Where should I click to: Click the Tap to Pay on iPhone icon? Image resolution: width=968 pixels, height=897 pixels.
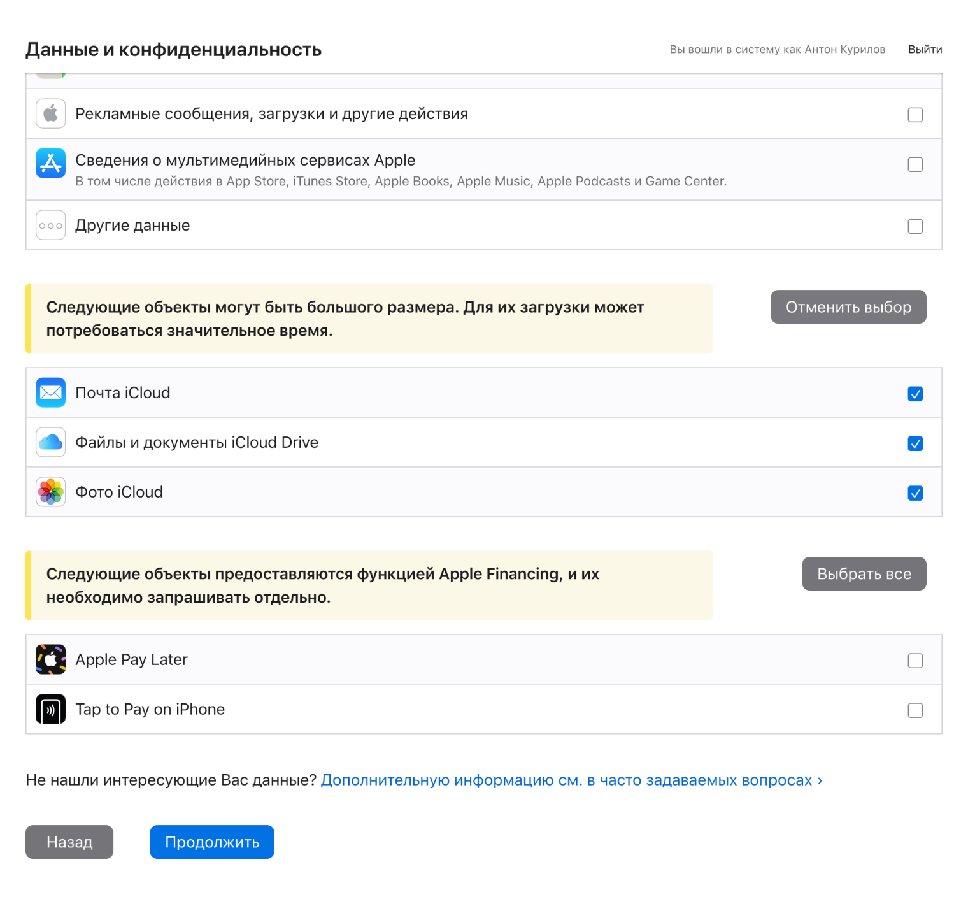pyautogui.click(x=50, y=708)
